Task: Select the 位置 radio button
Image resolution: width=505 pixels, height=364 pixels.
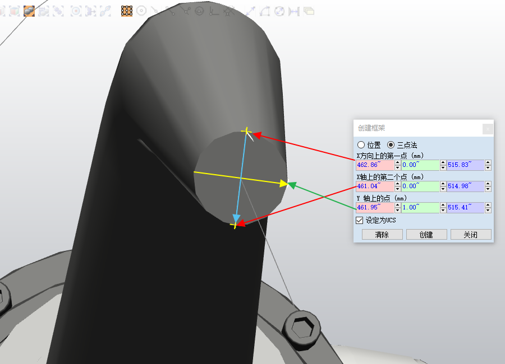Action: pos(361,145)
